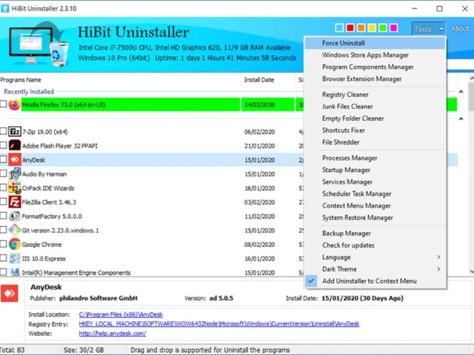Image resolution: width=474 pixels, height=355 pixels.
Task: Tick the 7-Zip 19.00 checkbox
Action: [x=4, y=131]
